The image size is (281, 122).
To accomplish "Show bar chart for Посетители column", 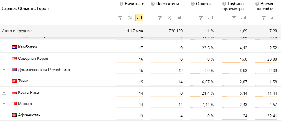I will pyautogui.click(x=179, y=18).
